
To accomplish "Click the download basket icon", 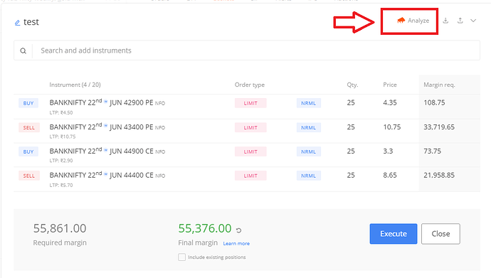I will click(x=445, y=21).
